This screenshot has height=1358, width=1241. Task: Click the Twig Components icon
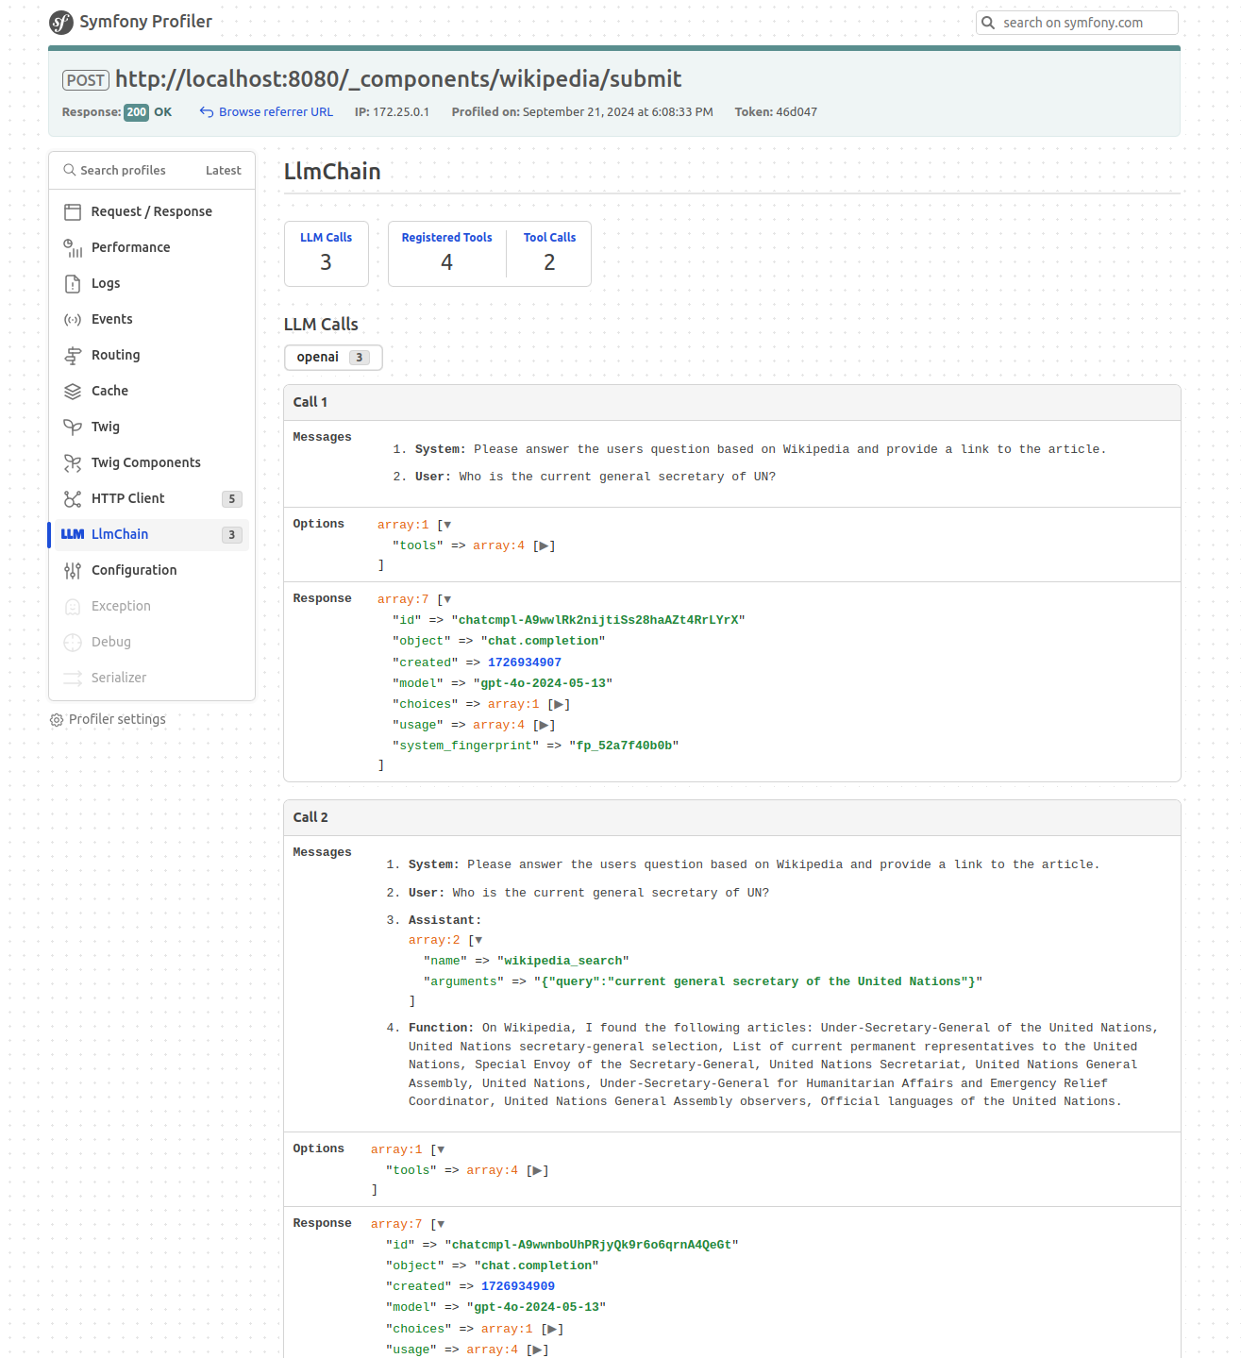[x=73, y=462]
